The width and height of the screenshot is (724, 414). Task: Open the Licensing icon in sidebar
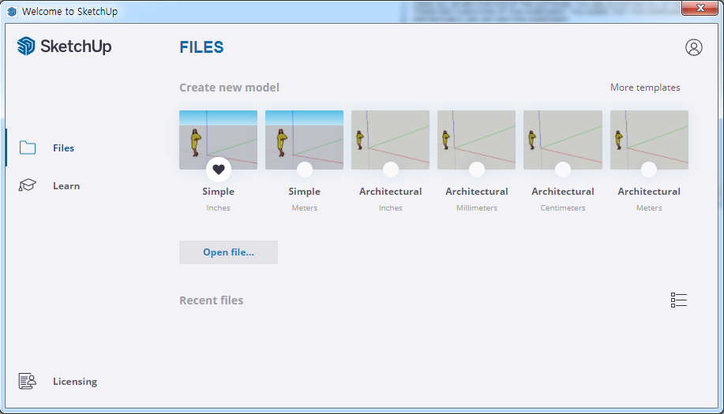pos(28,381)
